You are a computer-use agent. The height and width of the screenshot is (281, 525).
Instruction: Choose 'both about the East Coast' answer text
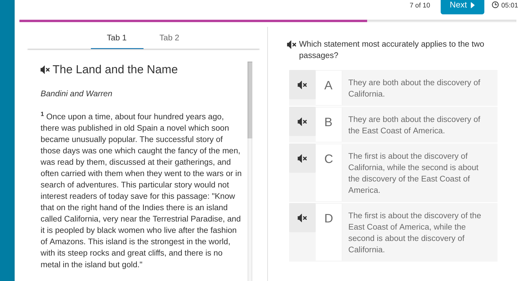point(414,125)
